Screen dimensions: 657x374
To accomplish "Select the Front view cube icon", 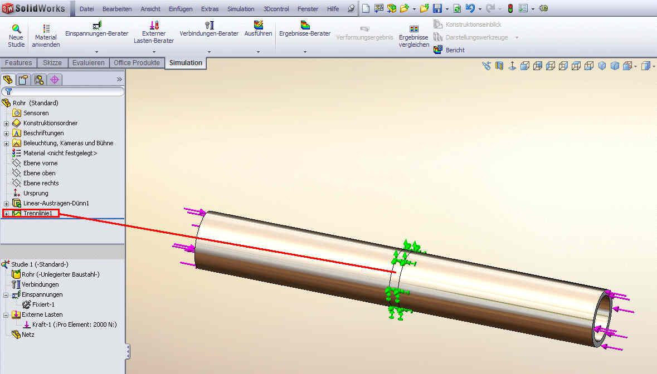I will 525,66.
